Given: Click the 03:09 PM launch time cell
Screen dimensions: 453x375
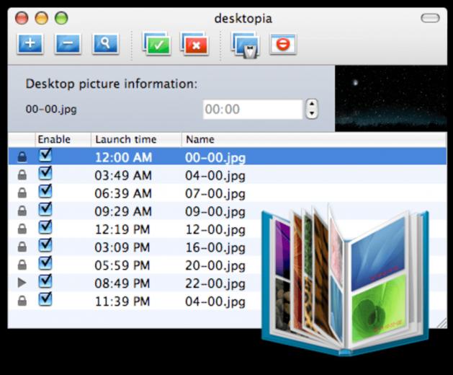Looking at the screenshot, I should (122, 247).
